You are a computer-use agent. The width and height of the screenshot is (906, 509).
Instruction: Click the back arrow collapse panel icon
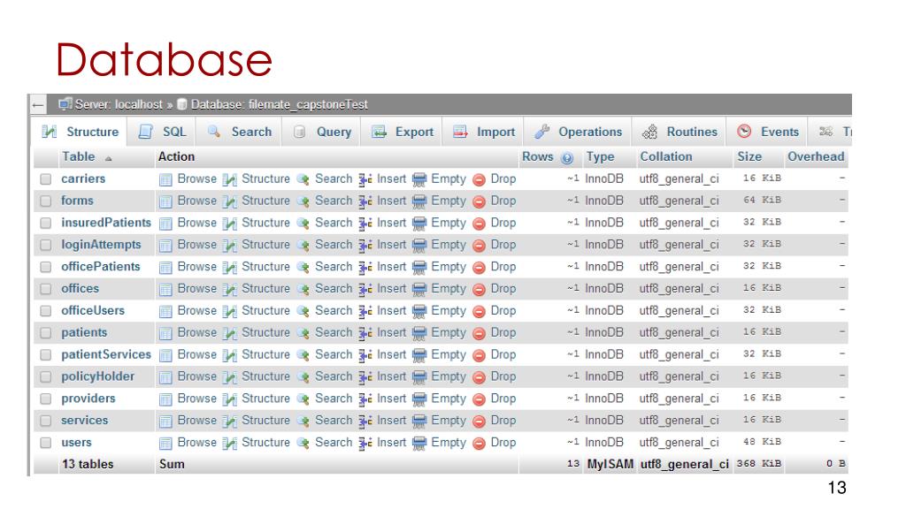(38, 105)
